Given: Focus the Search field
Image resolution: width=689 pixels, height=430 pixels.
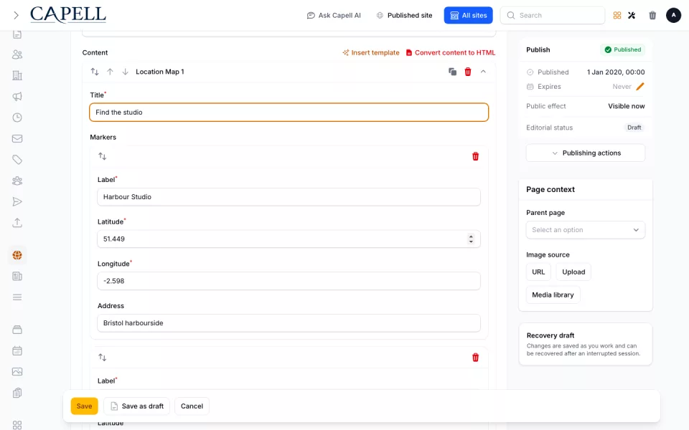Looking at the screenshot, I should pos(553,15).
